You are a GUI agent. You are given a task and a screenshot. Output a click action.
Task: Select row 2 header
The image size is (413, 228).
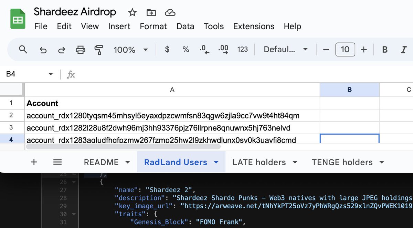pyautogui.click(x=11, y=115)
